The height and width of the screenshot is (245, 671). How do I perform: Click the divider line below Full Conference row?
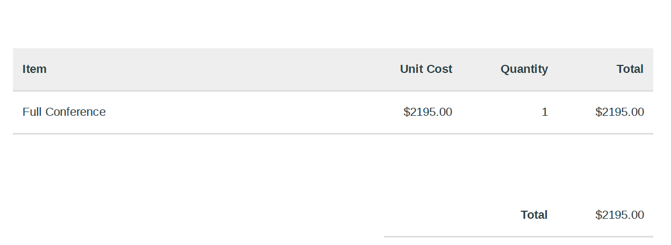(x=333, y=133)
